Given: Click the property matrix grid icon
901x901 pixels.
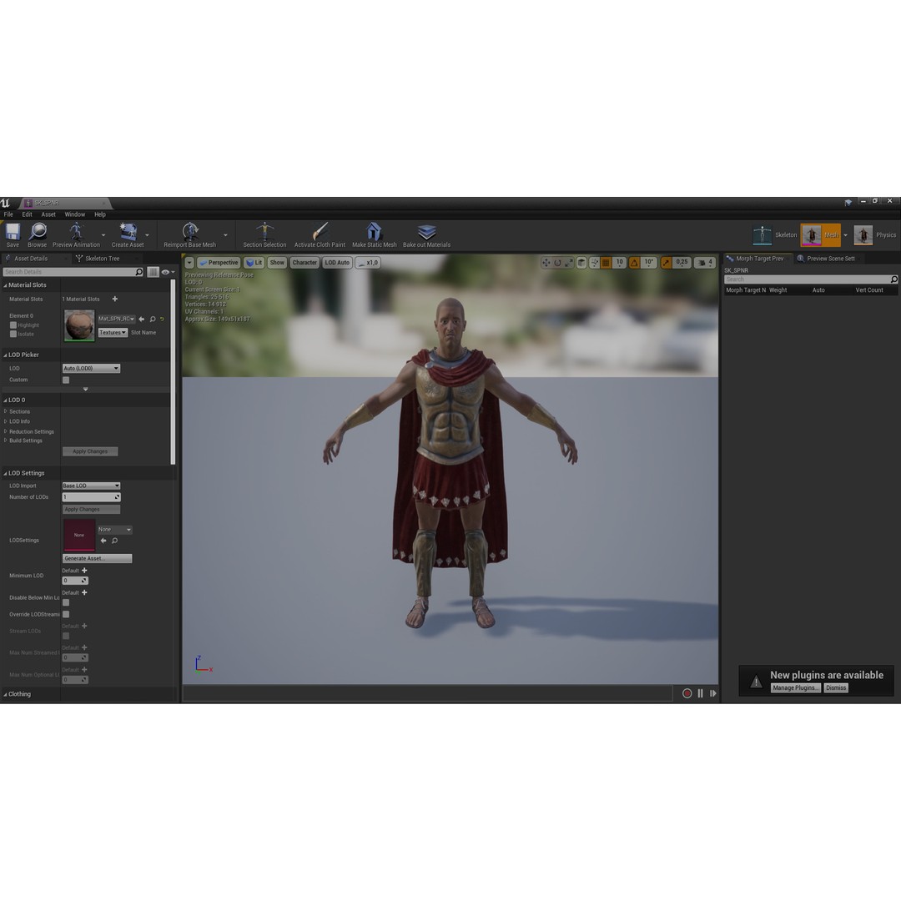Looking at the screenshot, I should pyautogui.click(x=153, y=272).
